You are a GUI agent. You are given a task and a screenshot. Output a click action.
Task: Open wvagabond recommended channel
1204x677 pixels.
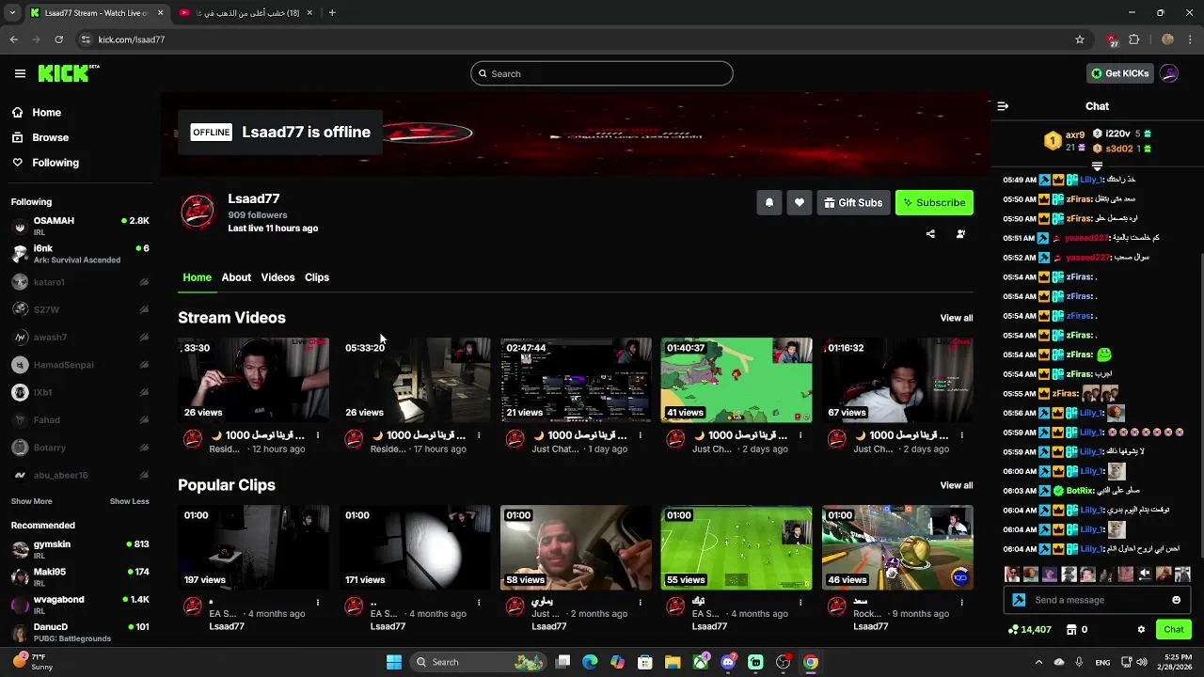(x=80, y=605)
